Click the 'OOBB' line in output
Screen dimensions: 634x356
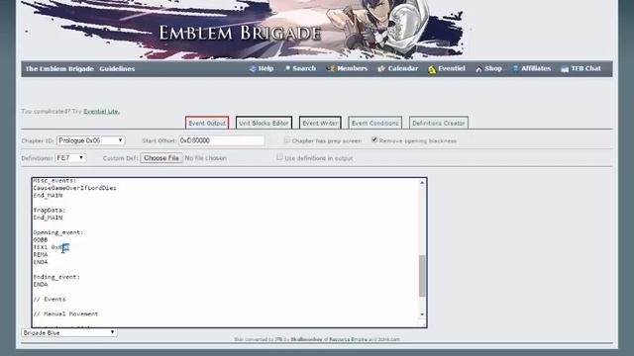[41, 239]
